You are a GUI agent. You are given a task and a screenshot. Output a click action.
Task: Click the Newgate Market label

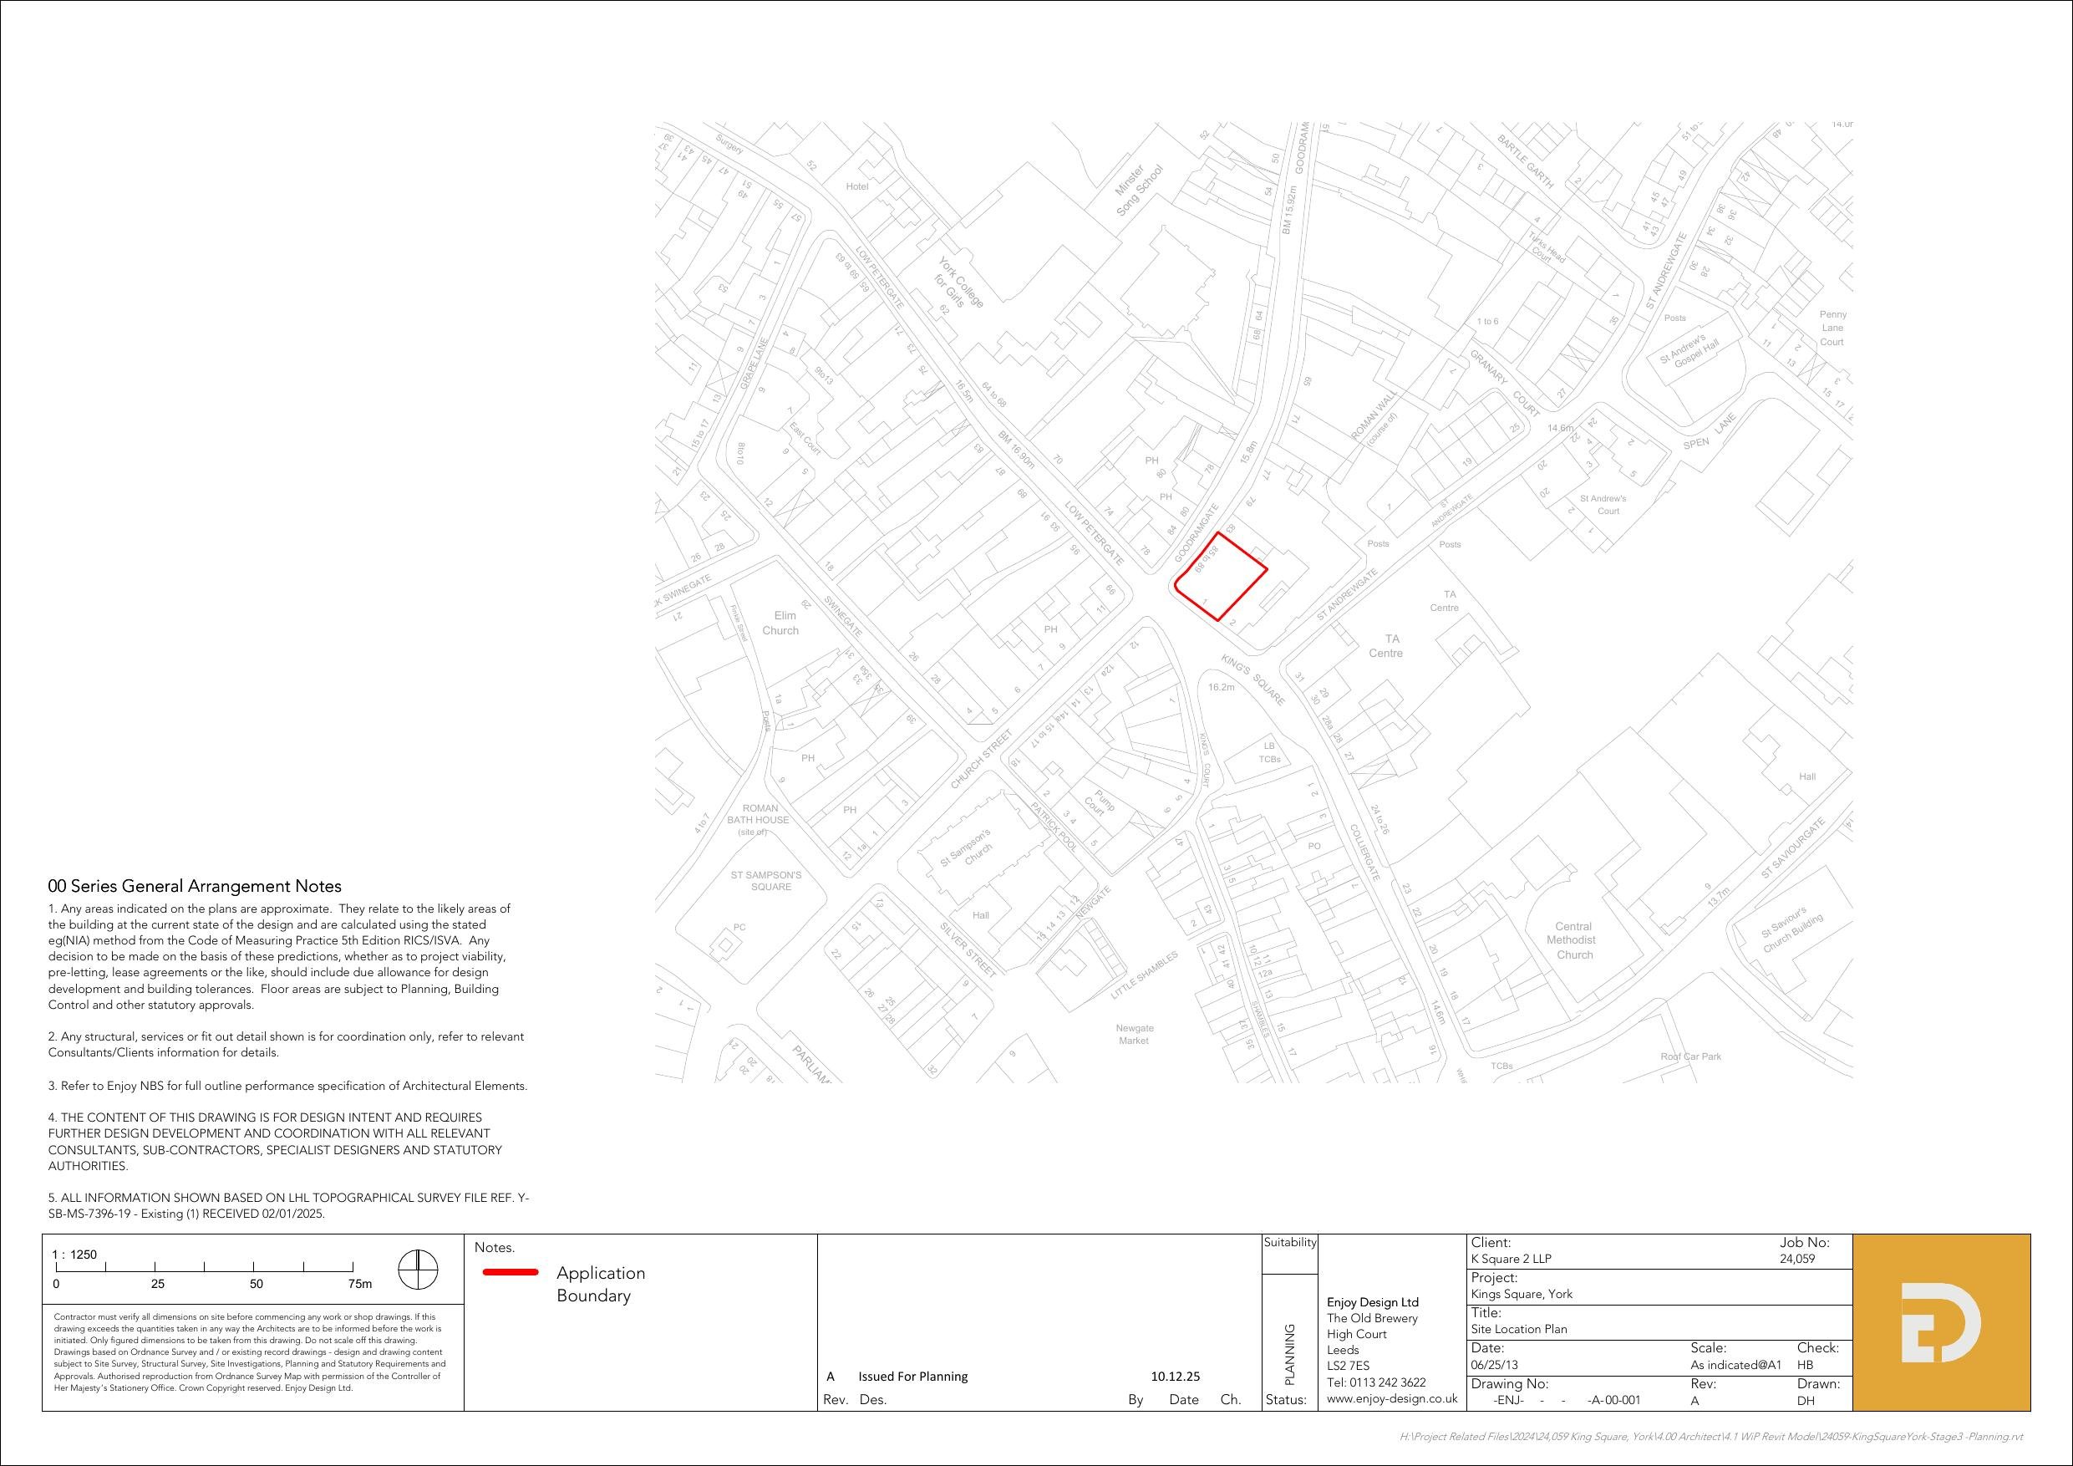[x=1134, y=1034]
